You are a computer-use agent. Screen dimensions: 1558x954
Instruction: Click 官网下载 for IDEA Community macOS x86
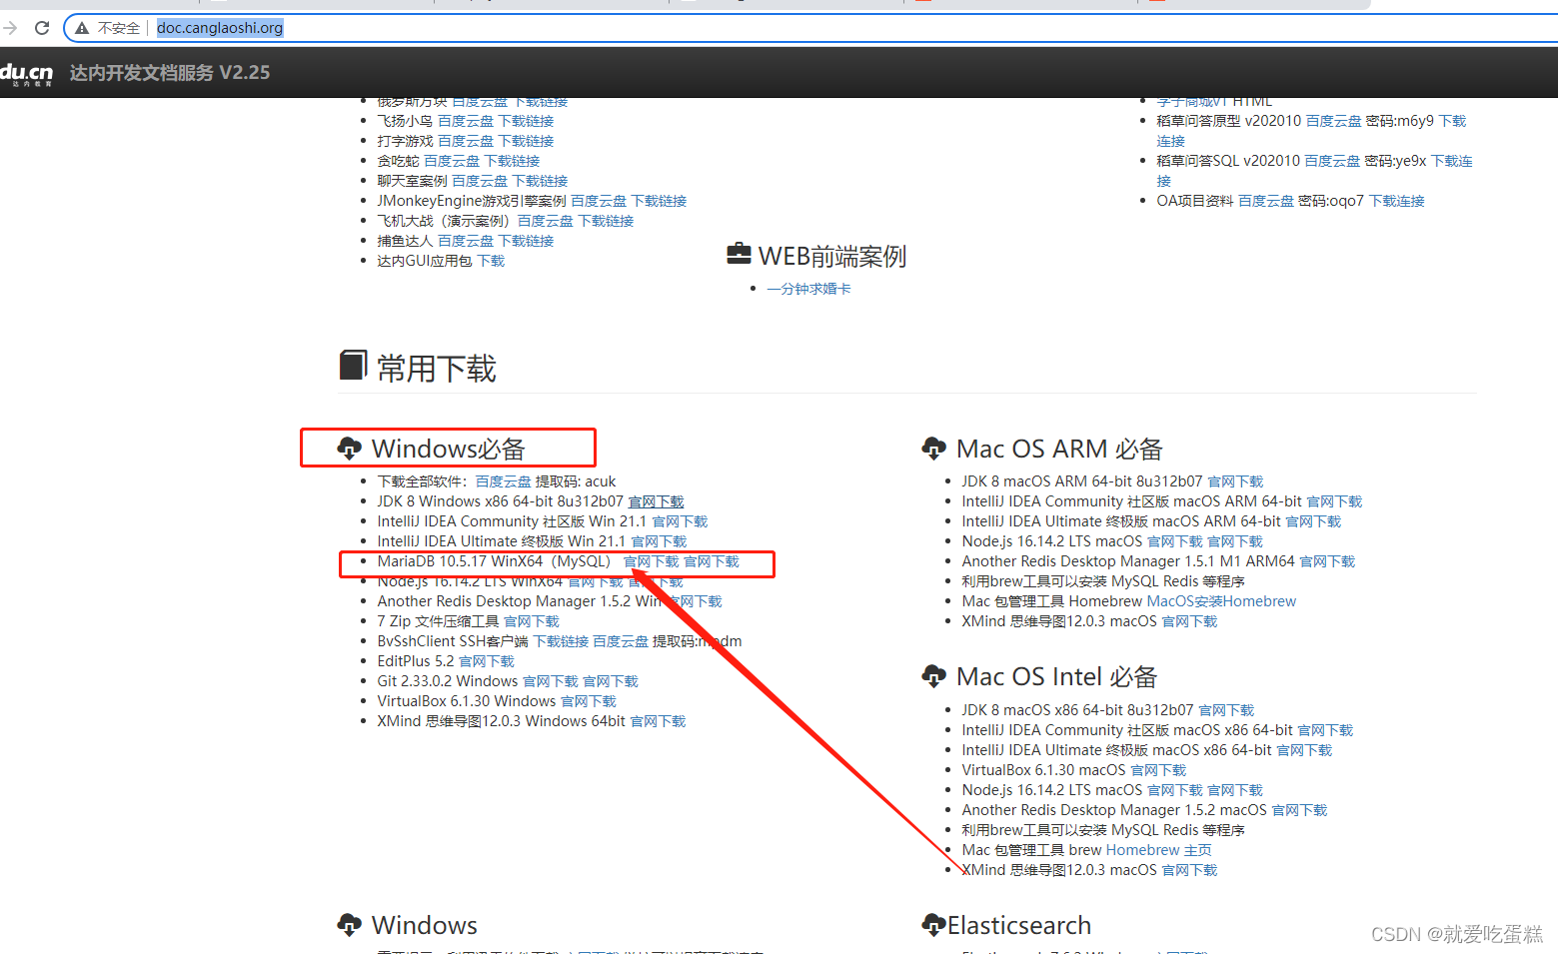click(1325, 730)
